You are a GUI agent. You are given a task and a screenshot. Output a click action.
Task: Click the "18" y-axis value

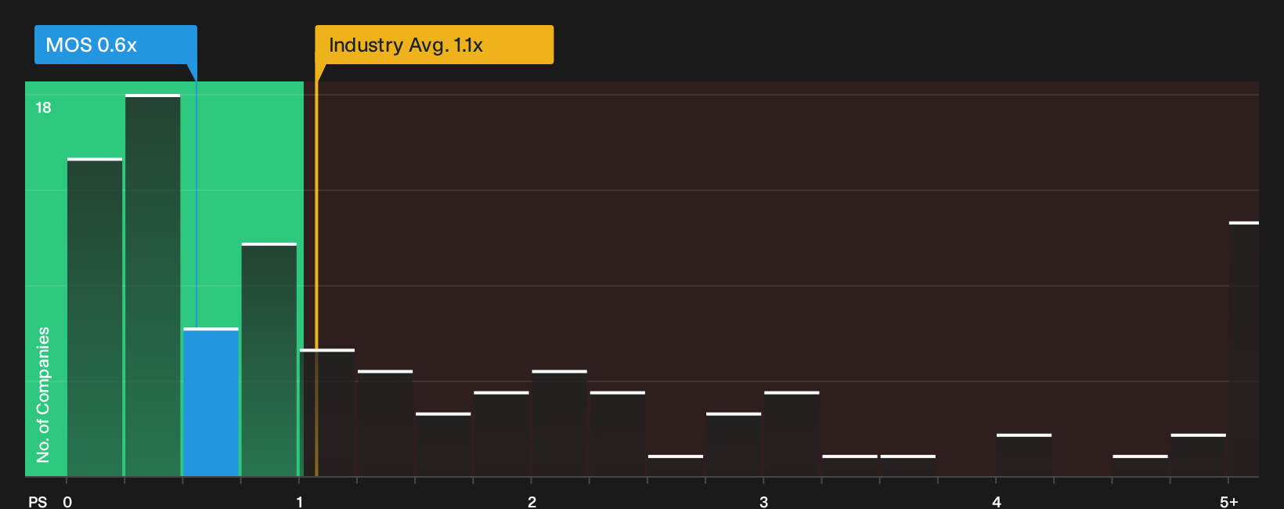coord(43,108)
